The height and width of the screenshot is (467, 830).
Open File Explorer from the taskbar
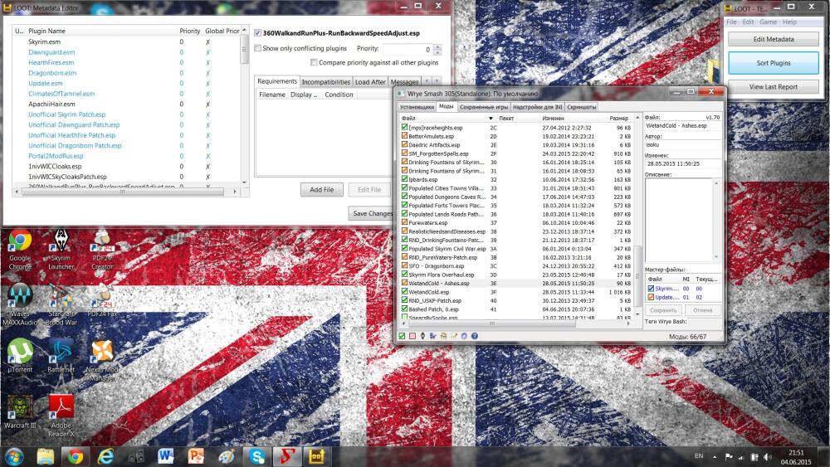tap(46, 456)
